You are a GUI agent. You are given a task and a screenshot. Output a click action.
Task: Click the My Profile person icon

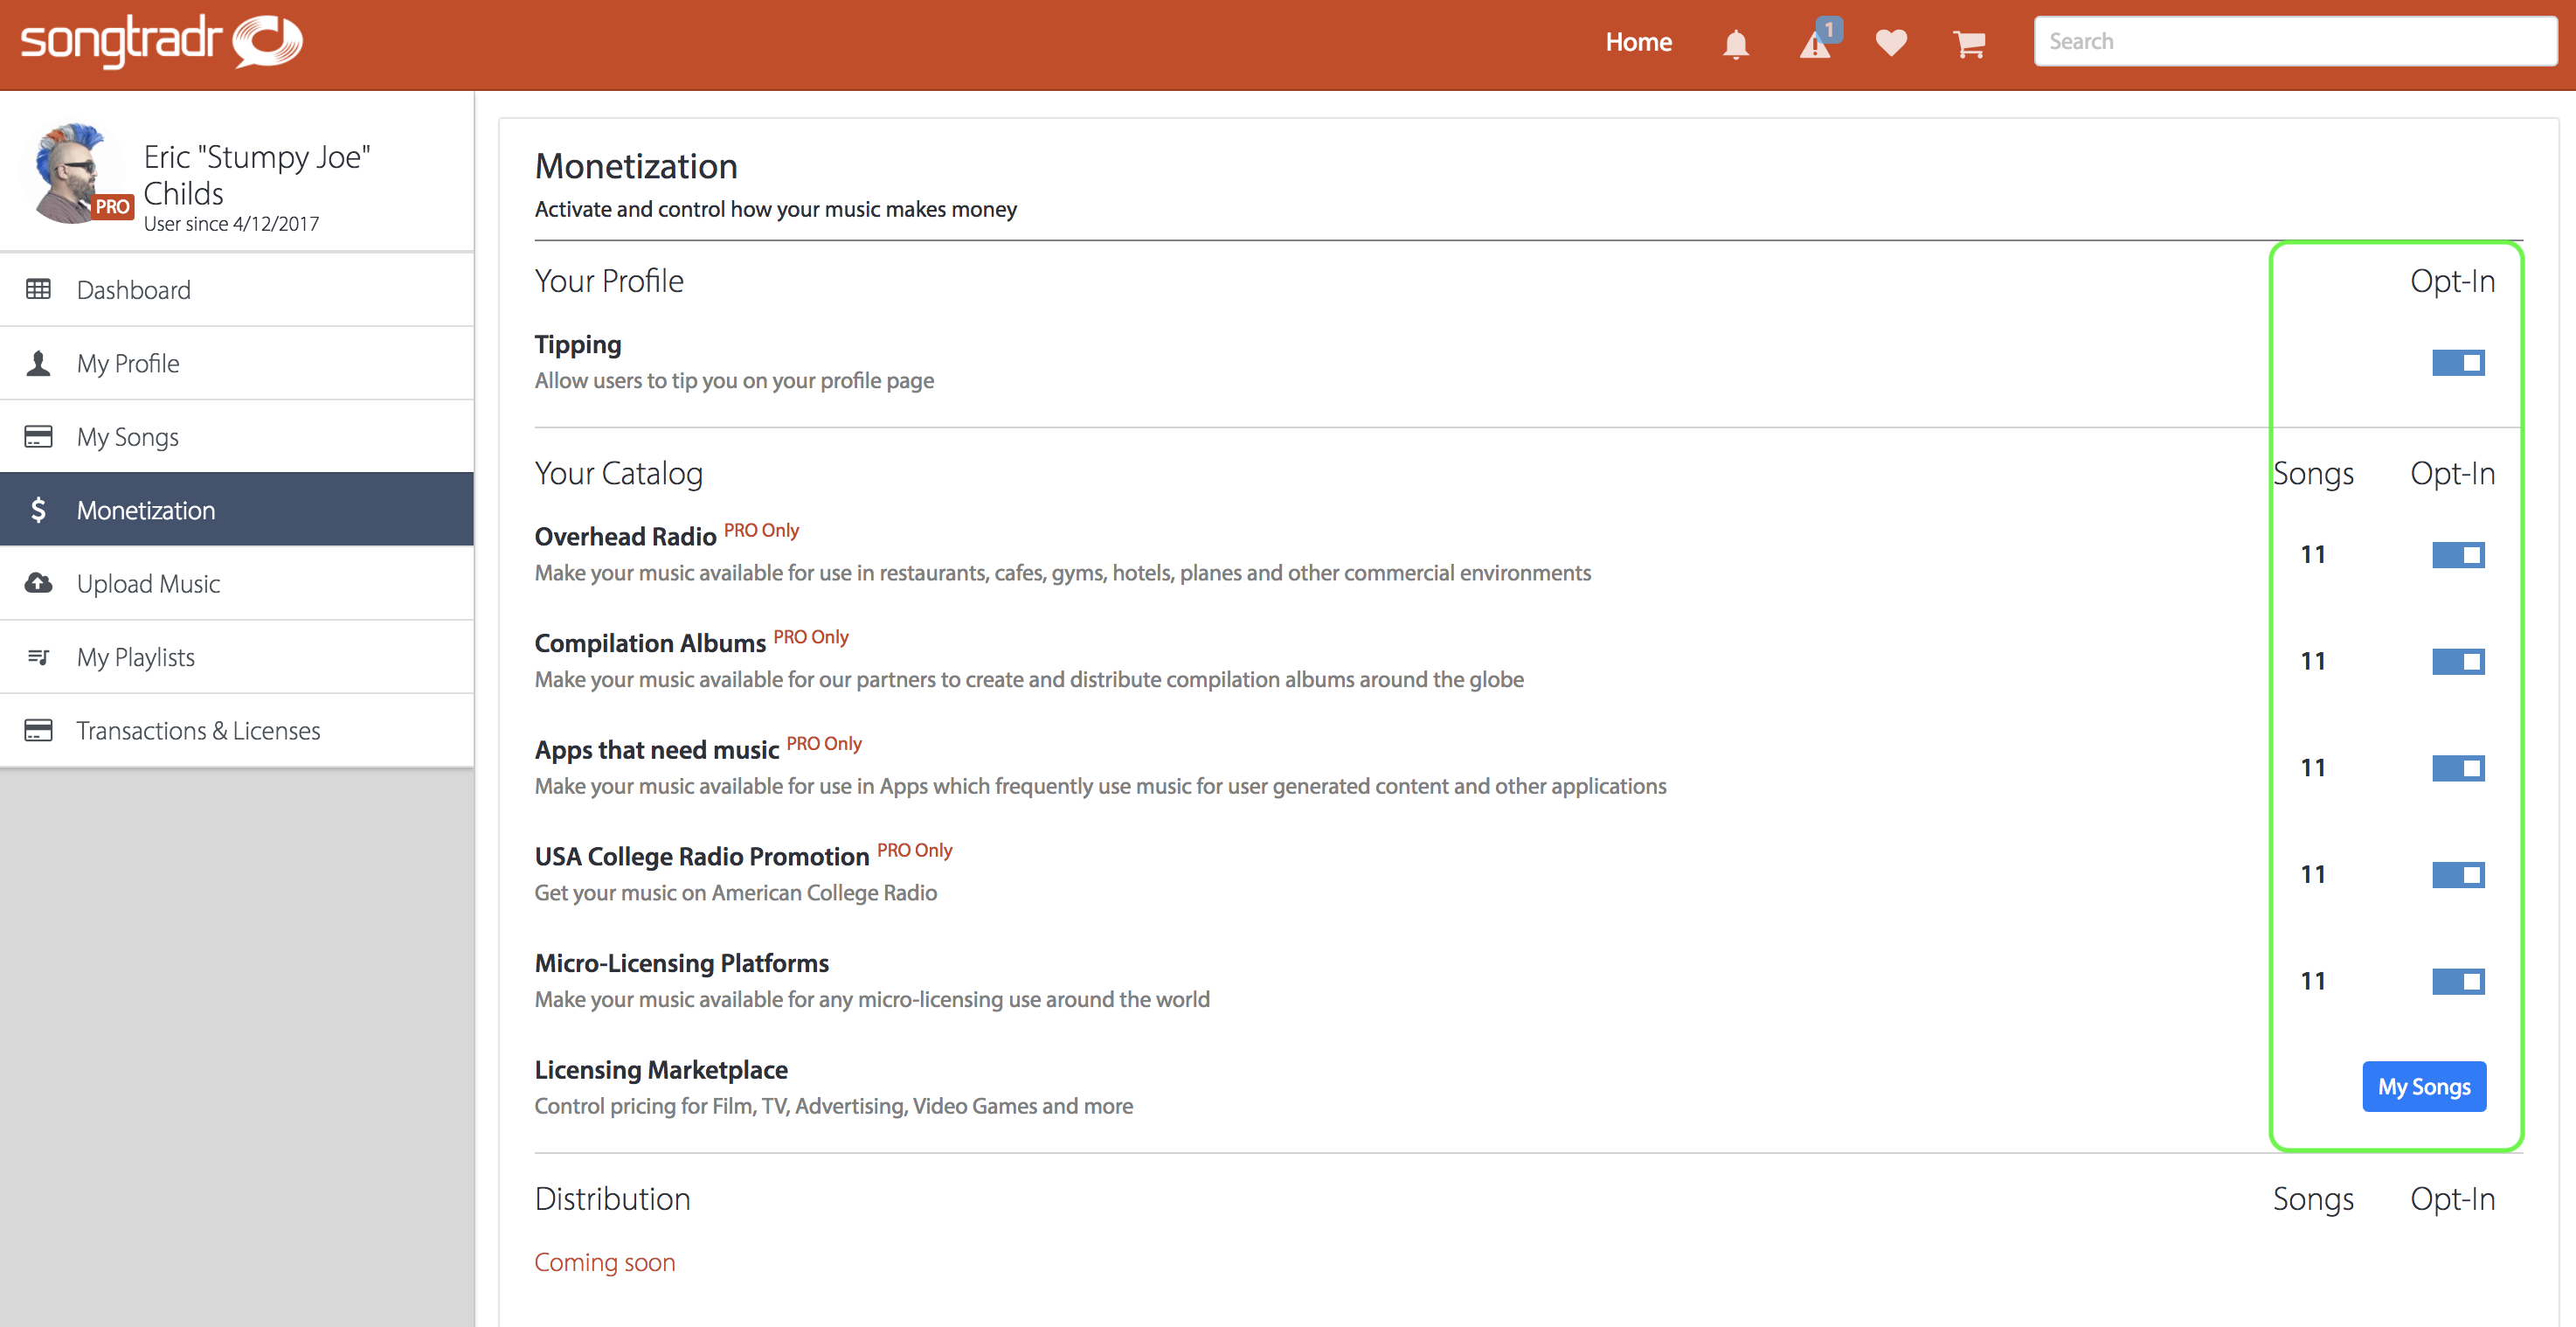click(38, 362)
